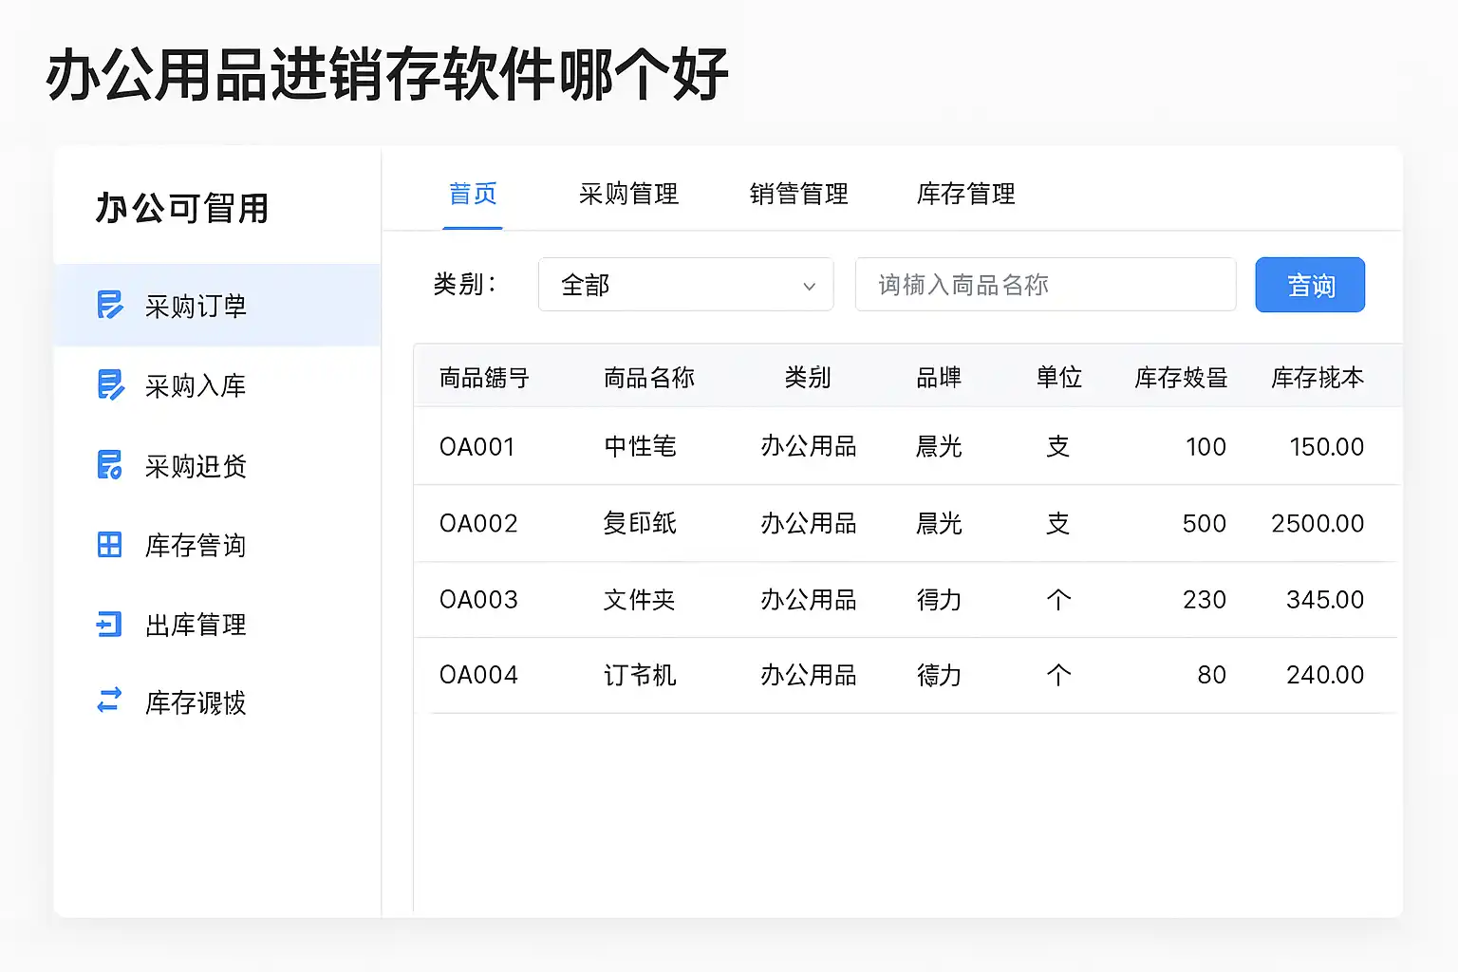Open the 全部 category combo box
Viewport: 1458px width, 972px height.
click(683, 285)
